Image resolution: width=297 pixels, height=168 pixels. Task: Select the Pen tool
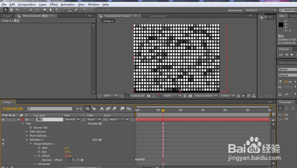pos(51,10)
